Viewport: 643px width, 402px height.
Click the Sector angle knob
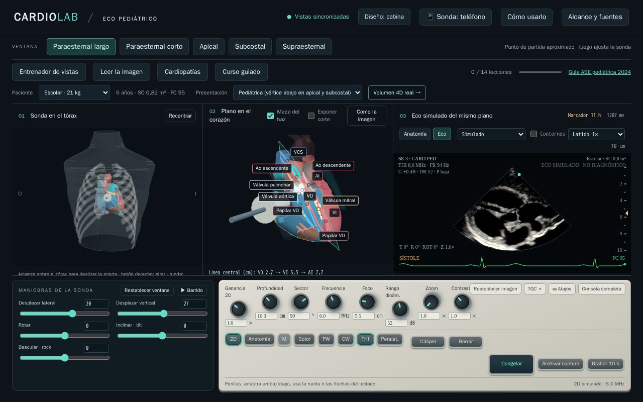[x=301, y=302]
